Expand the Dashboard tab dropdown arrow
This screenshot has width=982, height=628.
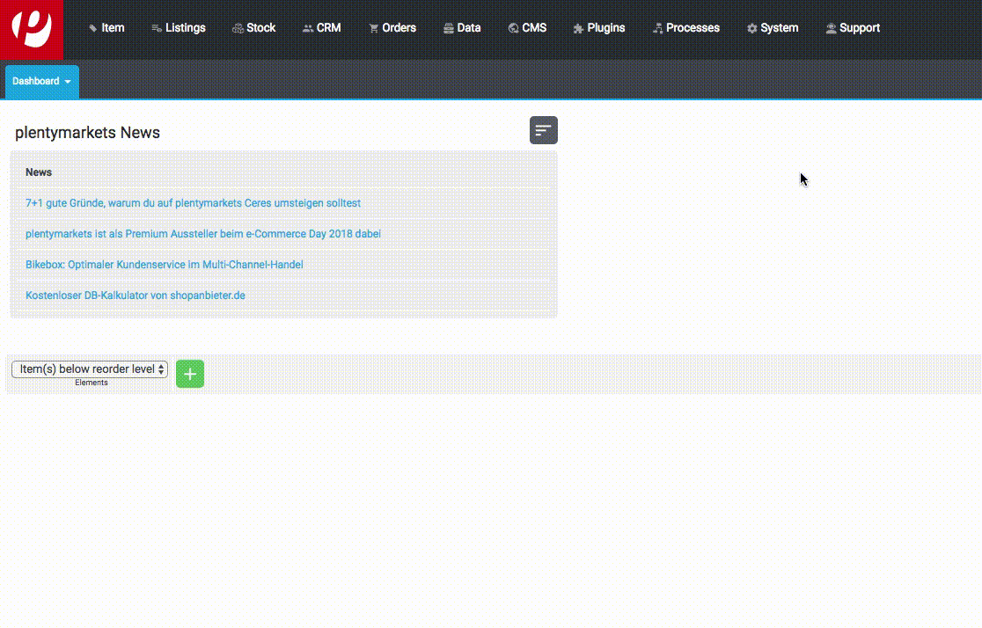tap(68, 82)
